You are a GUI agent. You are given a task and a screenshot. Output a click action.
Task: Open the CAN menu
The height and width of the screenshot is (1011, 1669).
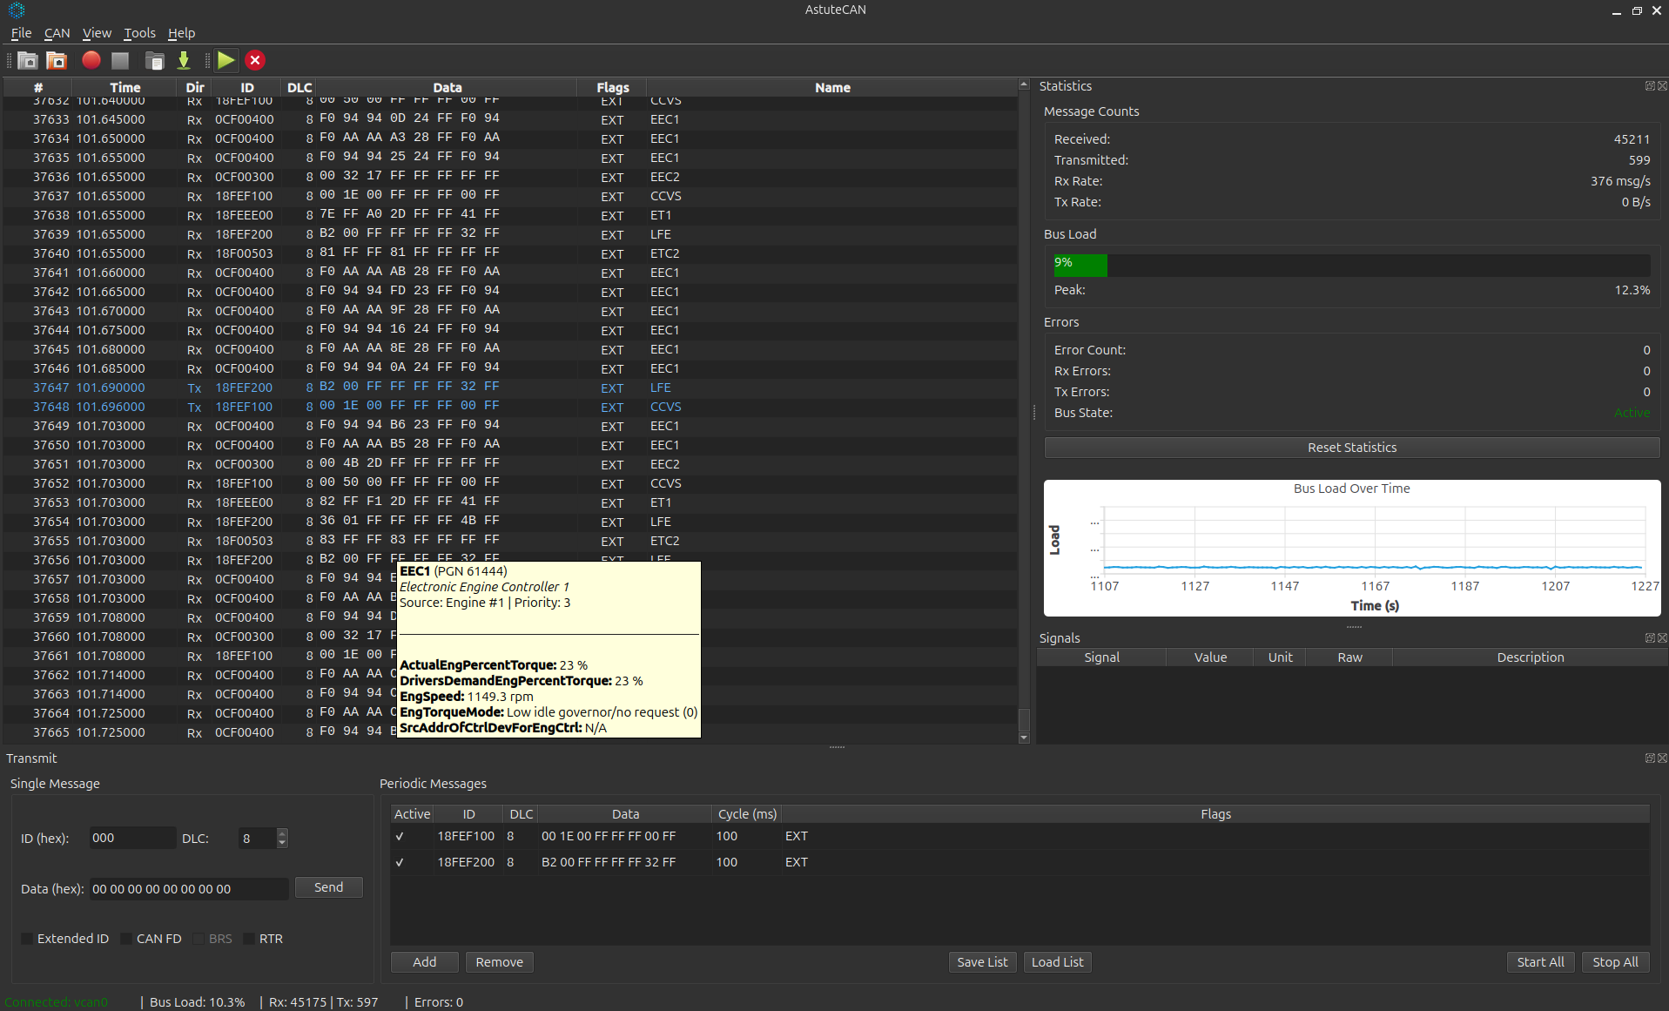pyautogui.click(x=57, y=33)
